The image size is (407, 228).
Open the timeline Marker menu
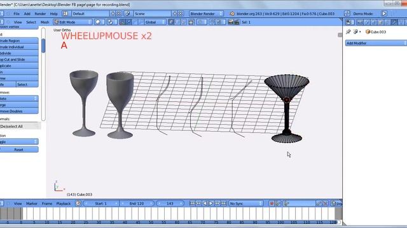click(32, 204)
